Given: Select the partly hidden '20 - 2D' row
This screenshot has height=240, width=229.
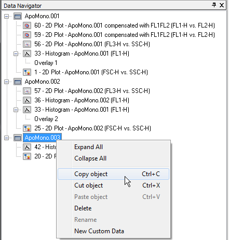Looking at the screenshot, I should point(45,156).
